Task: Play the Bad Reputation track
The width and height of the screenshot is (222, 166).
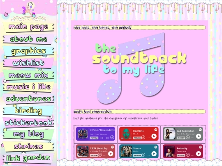Action: 199,136
